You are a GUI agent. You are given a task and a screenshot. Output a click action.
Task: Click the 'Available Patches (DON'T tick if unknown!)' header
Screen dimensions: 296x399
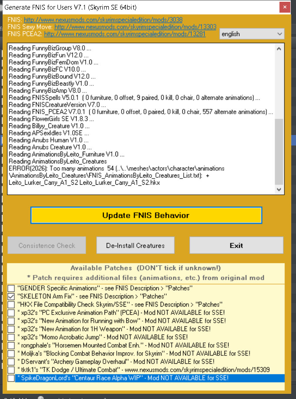pyautogui.click(x=145, y=268)
